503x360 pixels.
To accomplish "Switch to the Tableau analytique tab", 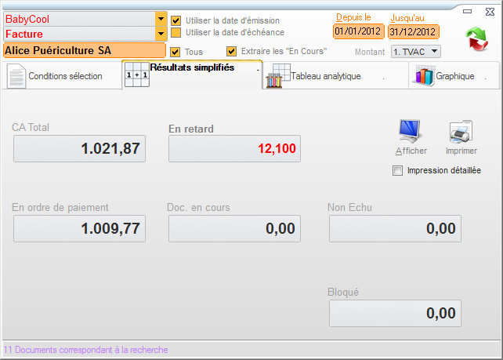I will pyautogui.click(x=325, y=76).
